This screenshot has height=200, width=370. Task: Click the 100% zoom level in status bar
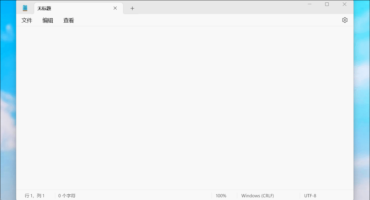(x=221, y=196)
